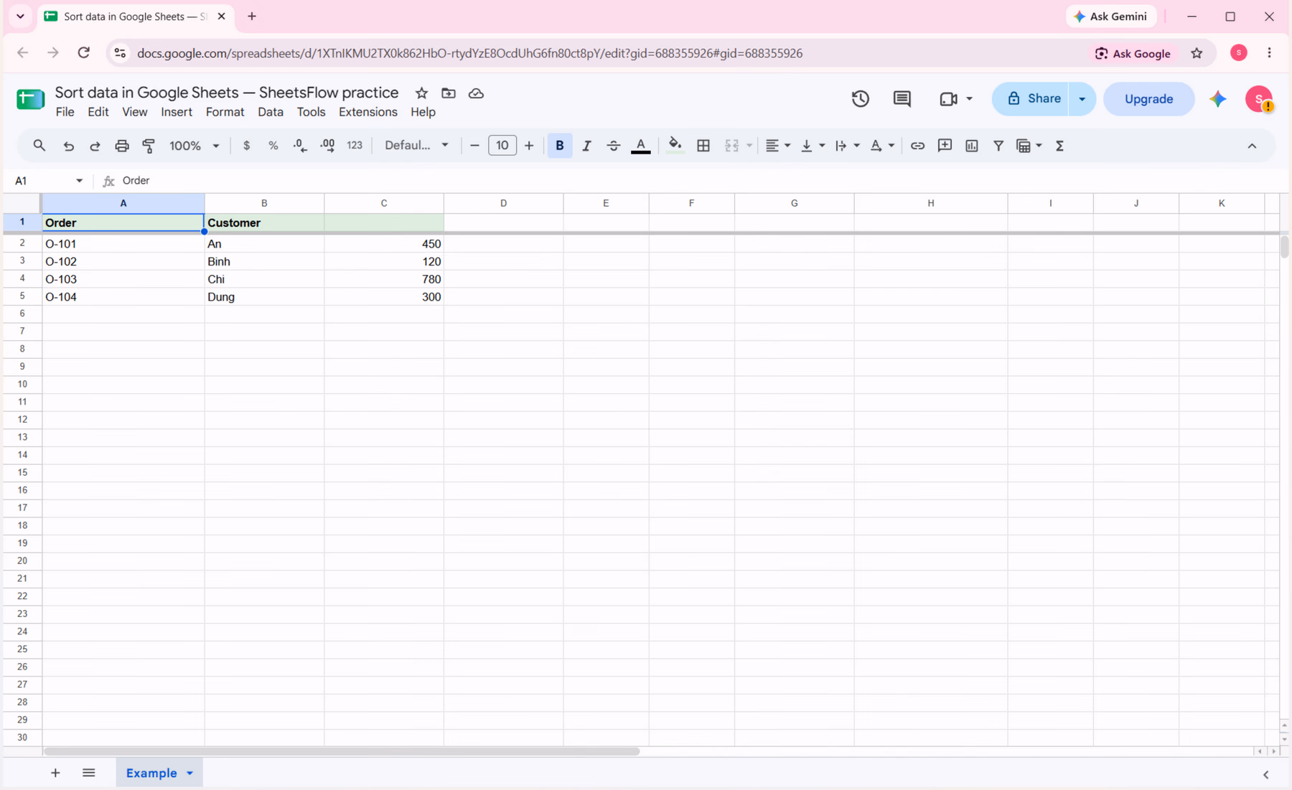Open the zoom 100% dropdown
1292x790 pixels.
[x=194, y=146]
